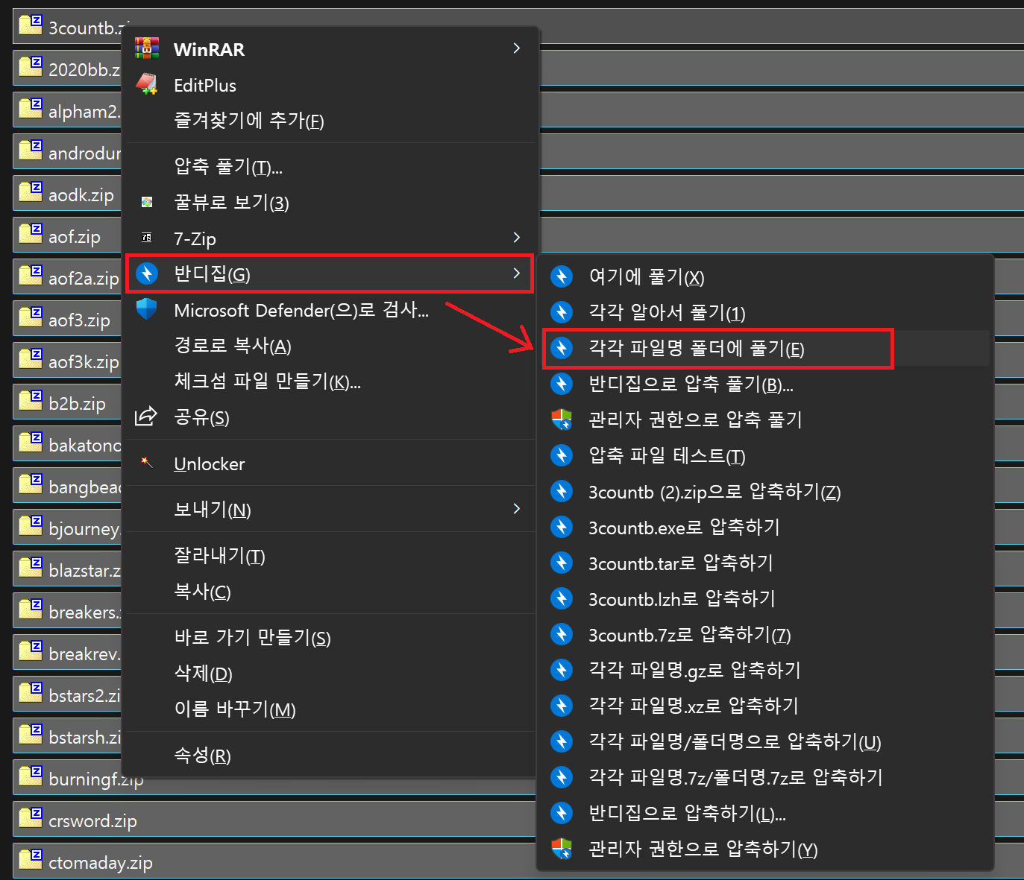Choose 삭제(D) to delete file
1024x880 pixels.
point(203,674)
